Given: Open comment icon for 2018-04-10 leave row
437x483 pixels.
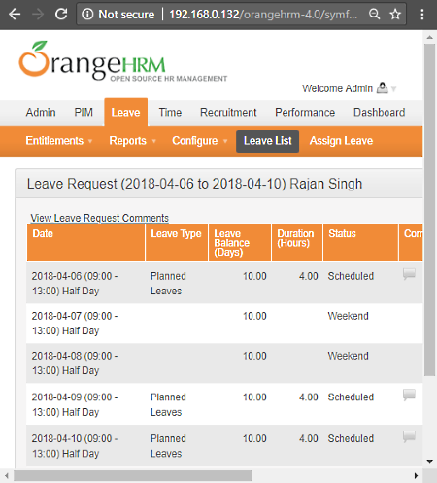Looking at the screenshot, I should pos(409,436).
